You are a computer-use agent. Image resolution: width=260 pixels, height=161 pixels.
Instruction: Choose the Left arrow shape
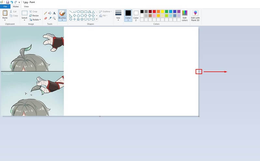[x=90, y=16]
